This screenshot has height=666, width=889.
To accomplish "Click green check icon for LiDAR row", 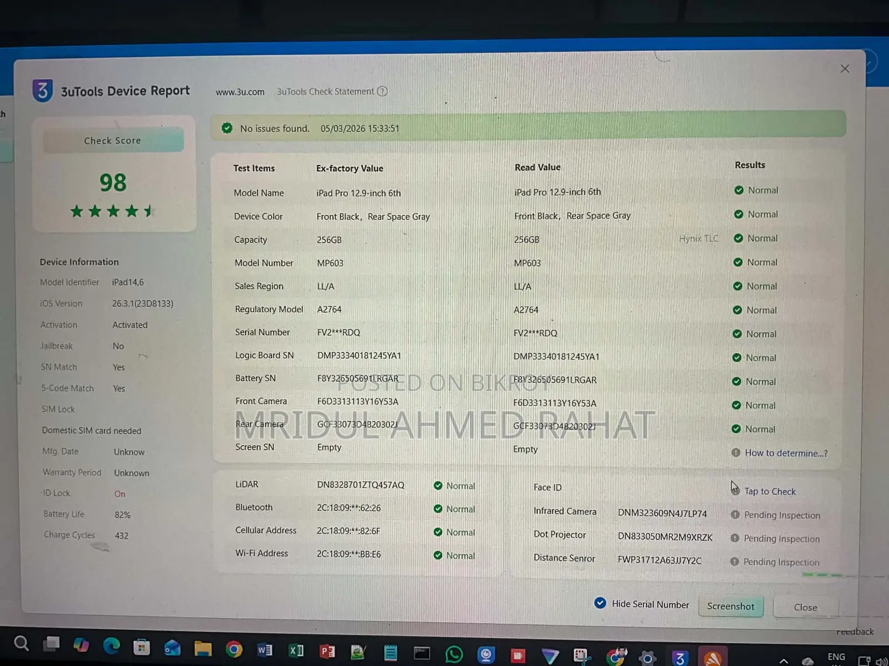I will tap(438, 486).
